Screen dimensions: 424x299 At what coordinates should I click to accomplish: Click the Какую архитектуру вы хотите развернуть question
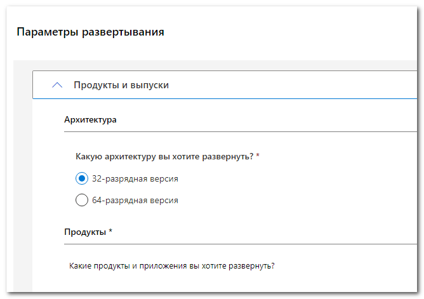point(164,157)
